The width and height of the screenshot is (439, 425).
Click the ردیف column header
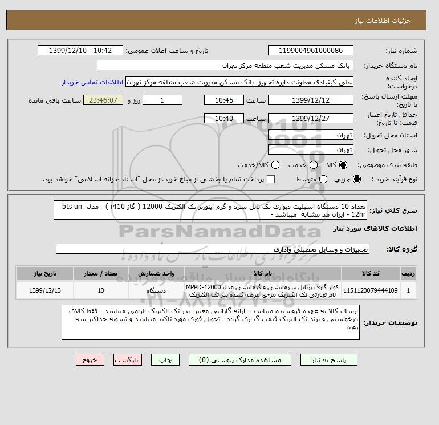click(408, 273)
